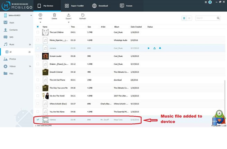Click the phone device icon beside Intex
Viewport: 227px width, 149px height.
pos(5,15)
